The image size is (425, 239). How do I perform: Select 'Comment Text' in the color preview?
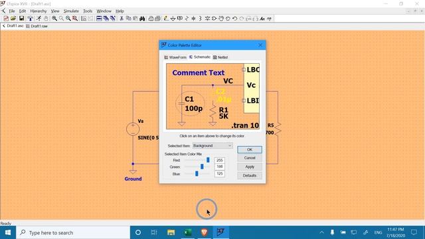(198, 72)
